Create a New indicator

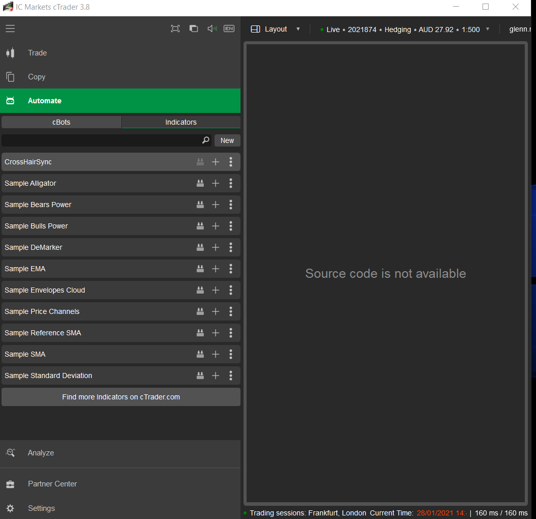[x=227, y=140]
